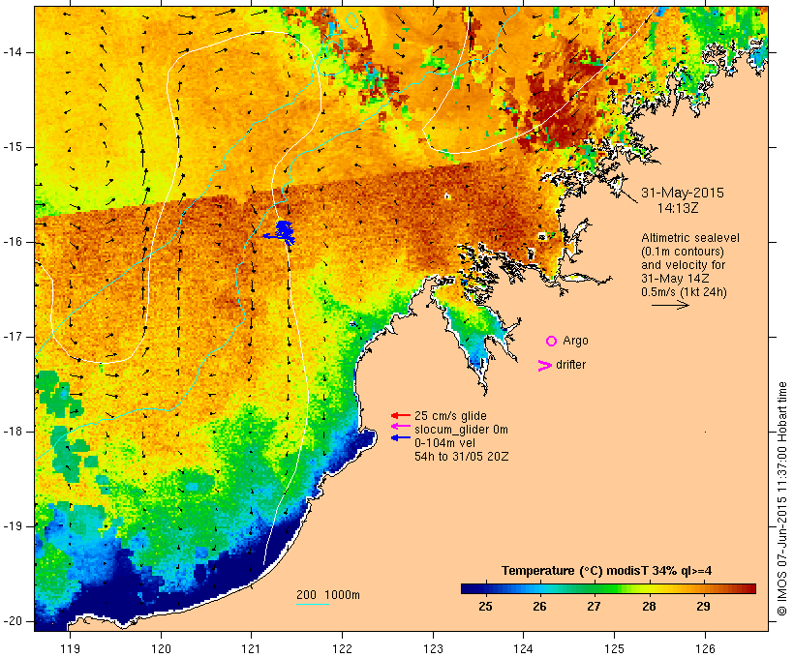Click the magenta slocum_glider 0m arrow

click(401, 427)
